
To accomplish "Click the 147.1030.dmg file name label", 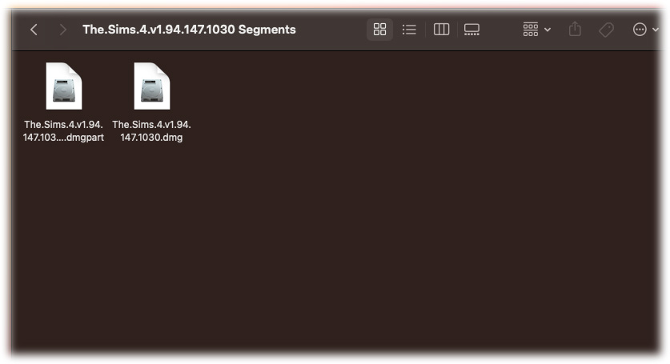I will point(151,130).
